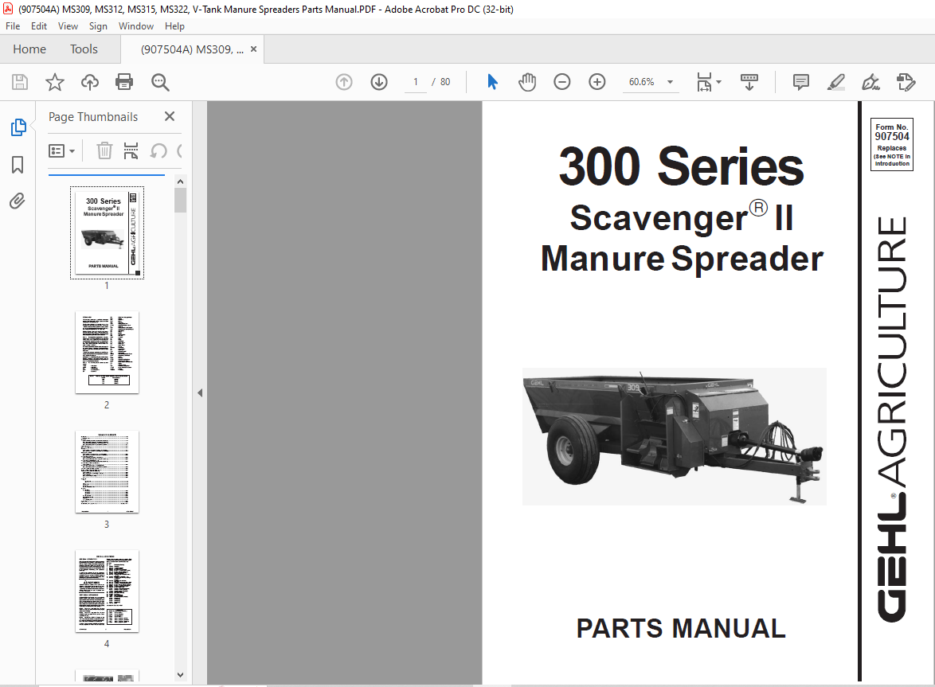Choose the Selection arrow tool
This screenshot has width=935, height=687.
(492, 82)
